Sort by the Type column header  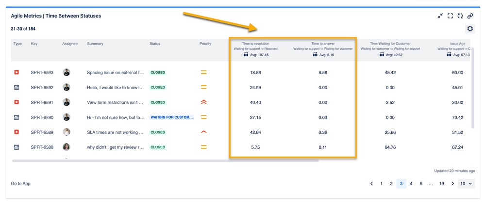[17, 44]
